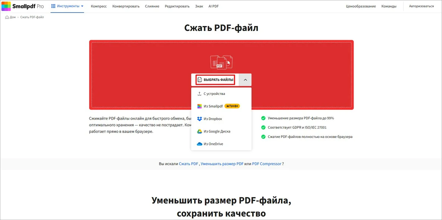Screen dimensions: 442x220
Task: Click the text Уменьшение размера PDF-файла до 99%
Action: [x=301, y=118]
